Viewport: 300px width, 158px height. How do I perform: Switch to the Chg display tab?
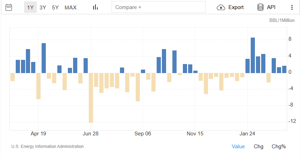(258, 147)
